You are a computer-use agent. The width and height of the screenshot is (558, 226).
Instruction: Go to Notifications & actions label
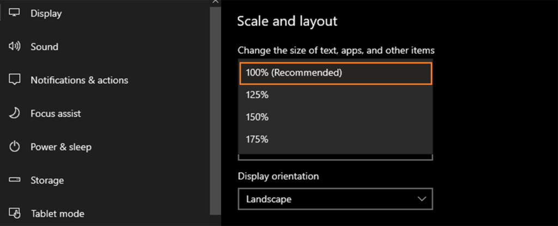tap(80, 80)
